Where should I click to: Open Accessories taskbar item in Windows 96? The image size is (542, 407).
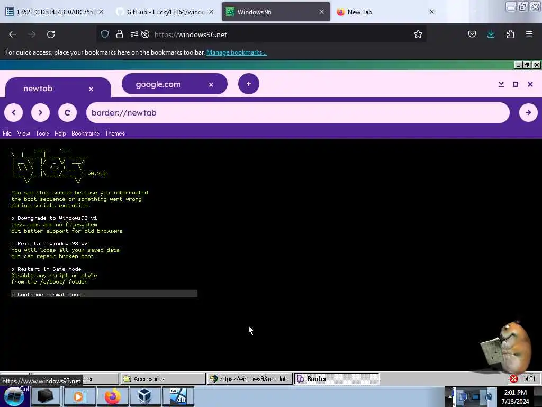point(163,379)
